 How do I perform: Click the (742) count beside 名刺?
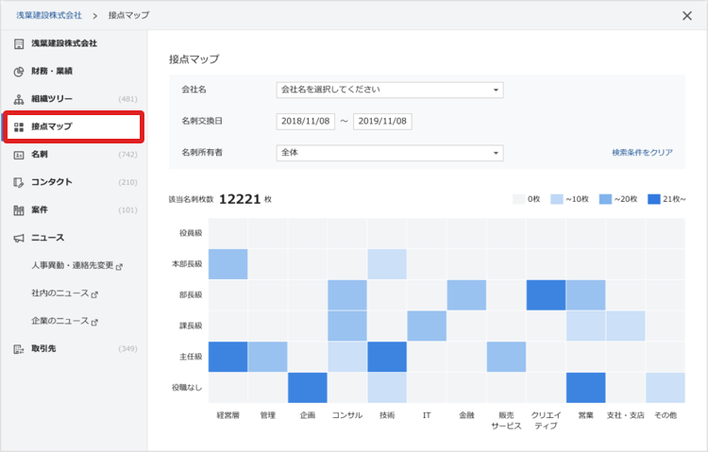pos(127,155)
